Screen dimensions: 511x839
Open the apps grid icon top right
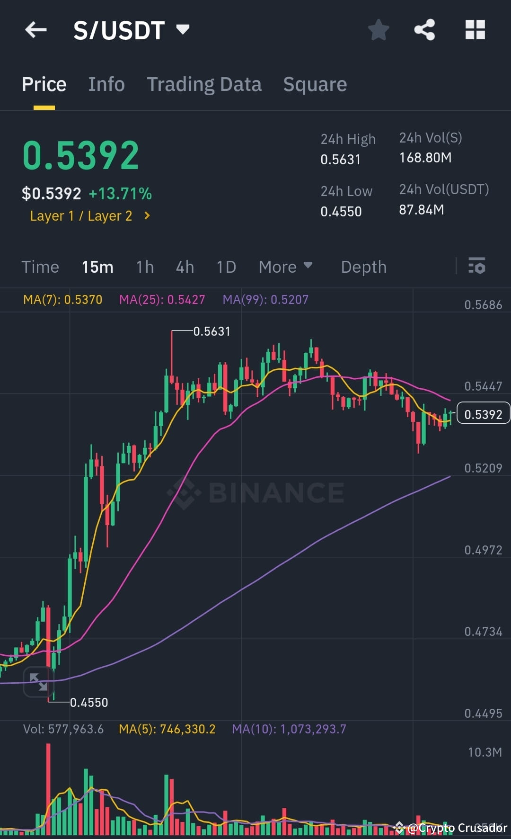(x=475, y=30)
